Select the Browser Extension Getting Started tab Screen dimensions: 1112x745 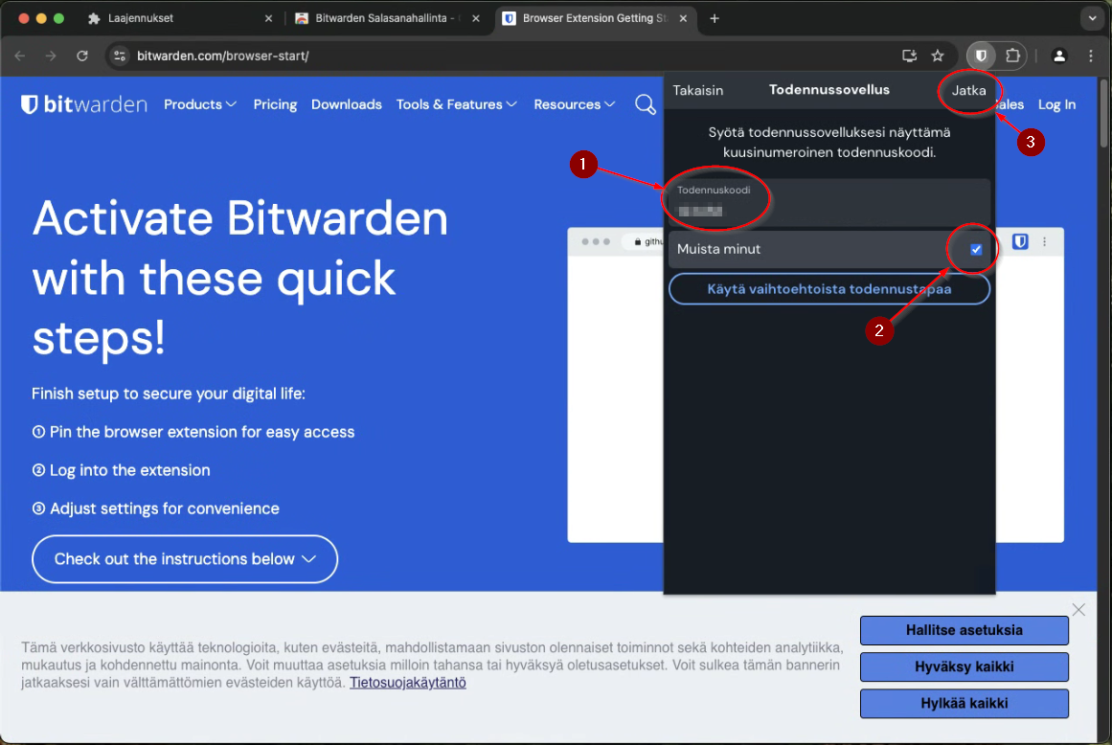coord(594,18)
